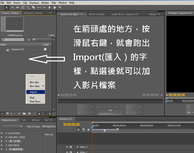Open Media Browser directory dropdown
Image resolution: width=194 pixels, height=153 pixels.
[12, 127]
